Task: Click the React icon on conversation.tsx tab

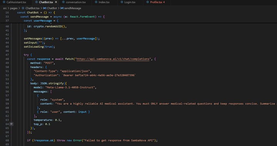Action: 63,2
